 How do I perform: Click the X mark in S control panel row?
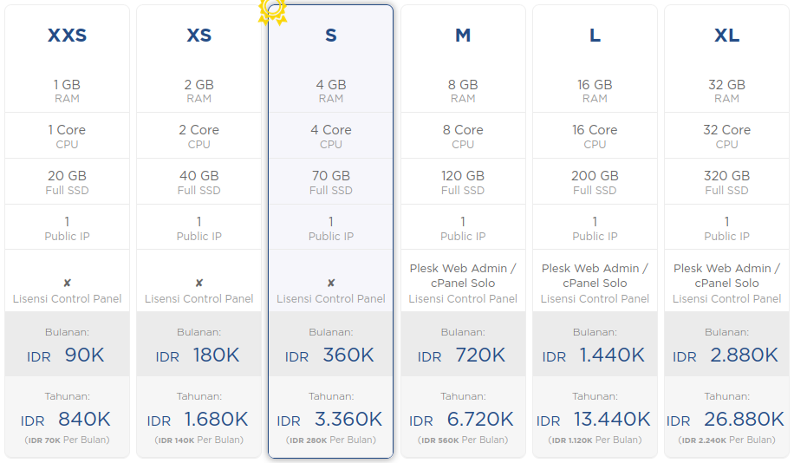click(x=330, y=283)
